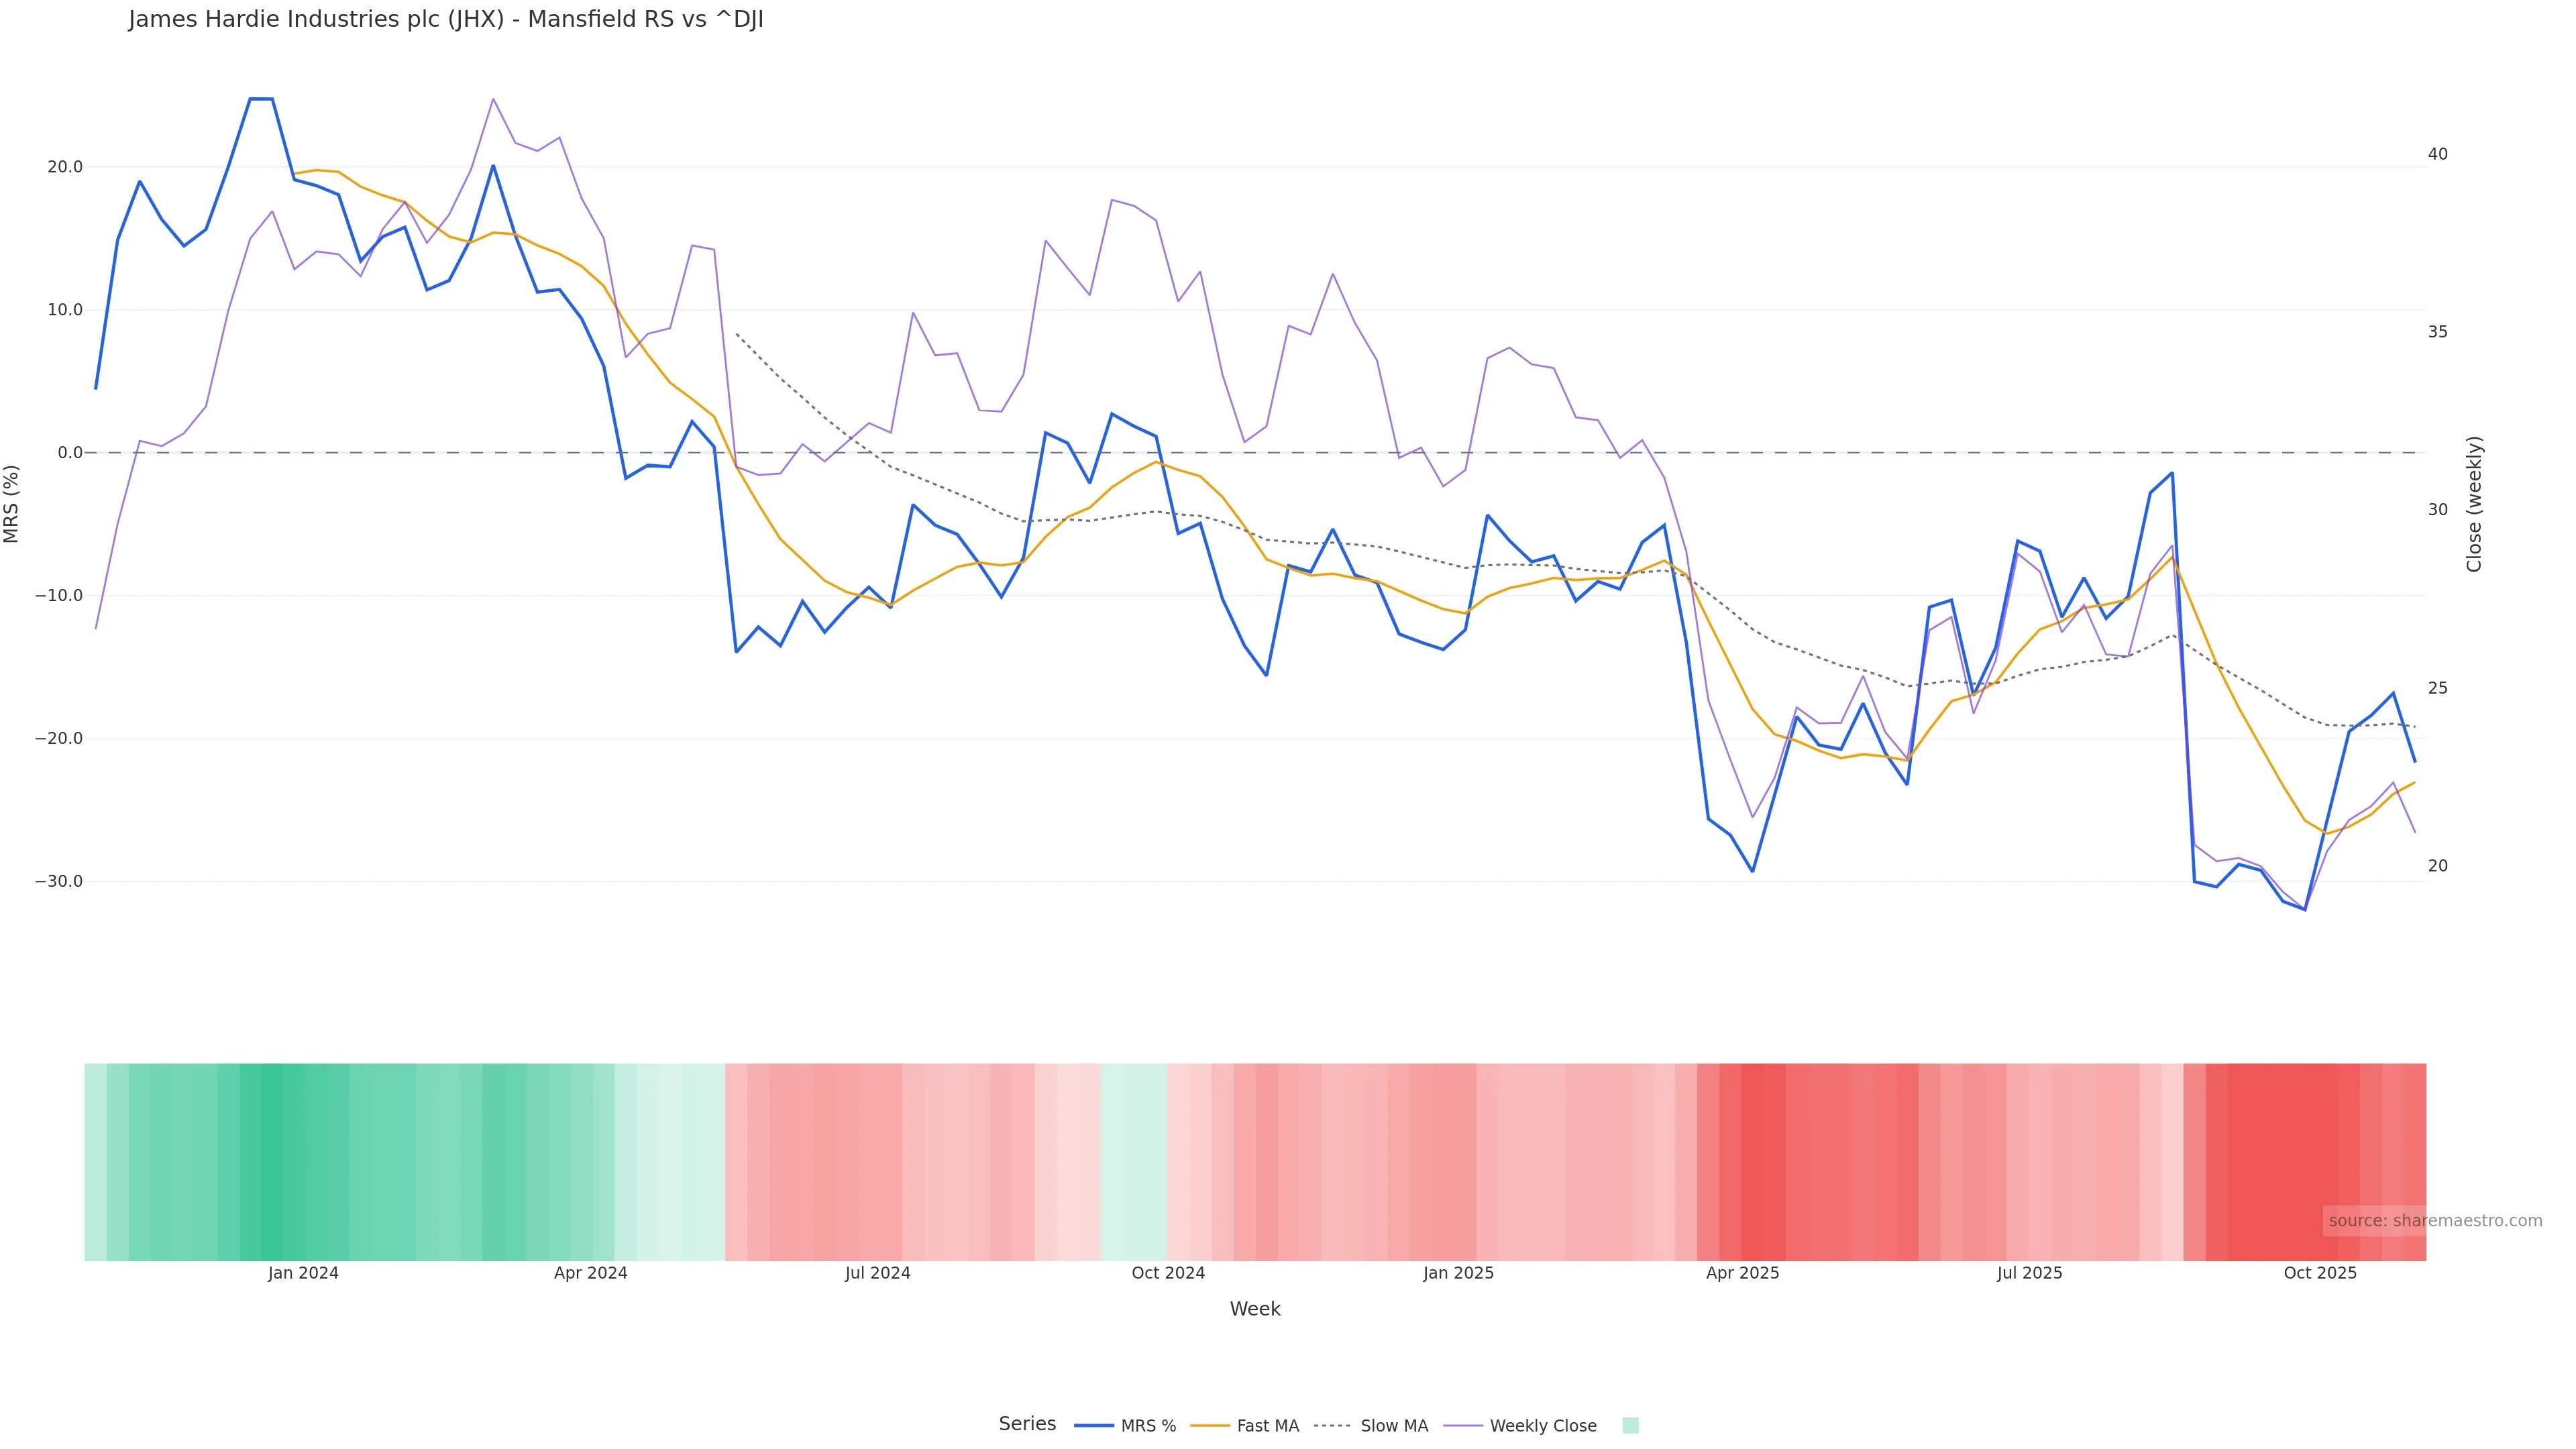Viewport: 2576px width, 1449px height.
Task: Click the 0.0 tick on MRS axis
Action: 70,453
